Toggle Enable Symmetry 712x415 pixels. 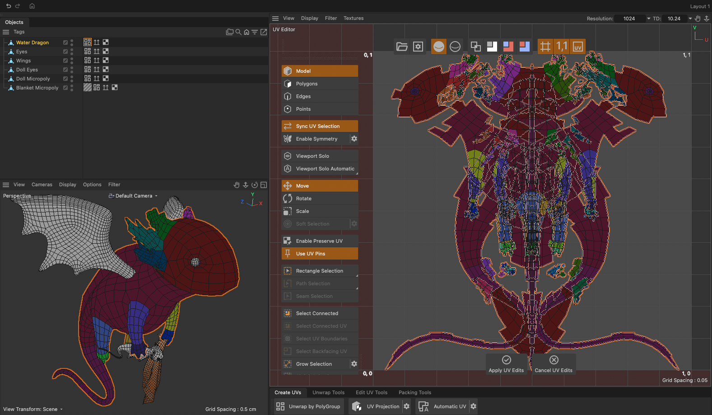coord(316,139)
